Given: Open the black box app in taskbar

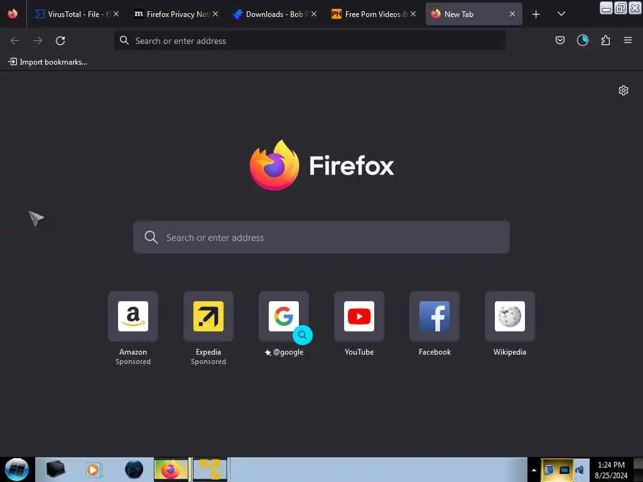Looking at the screenshot, I should point(56,469).
